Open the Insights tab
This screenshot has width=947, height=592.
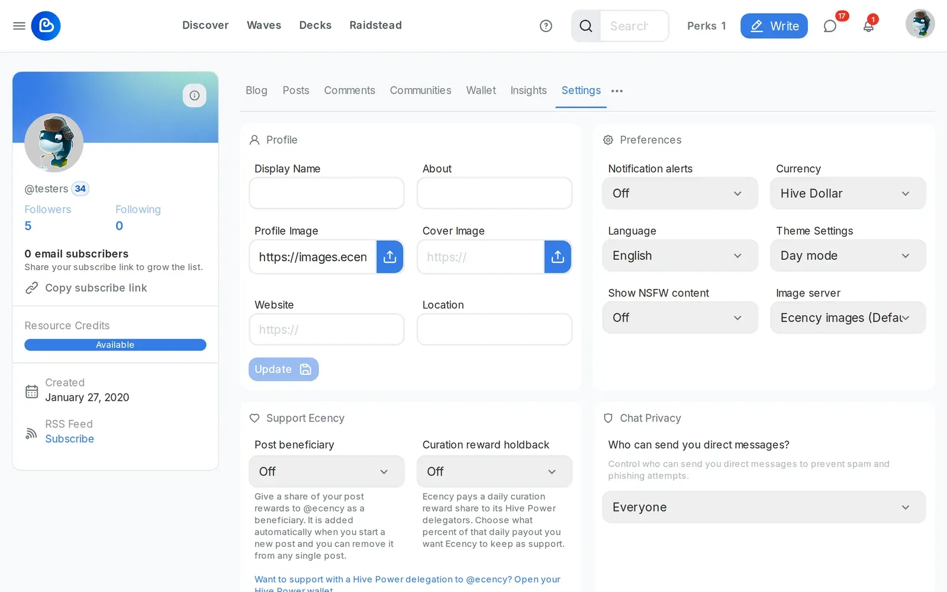pyautogui.click(x=529, y=91)
